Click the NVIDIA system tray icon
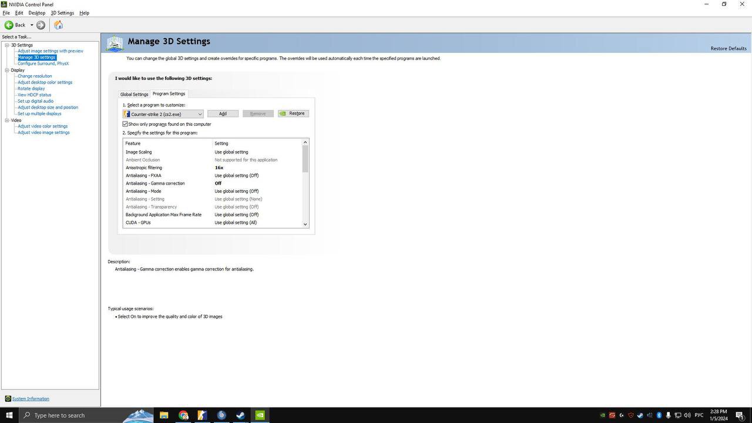Screen dimensions: 752x423 [603, 415]
